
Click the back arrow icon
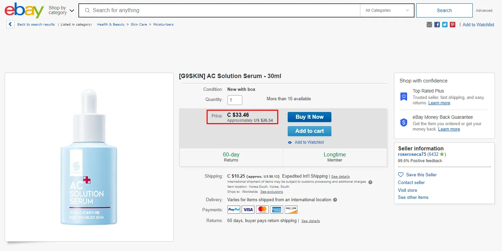coord(10,24)
